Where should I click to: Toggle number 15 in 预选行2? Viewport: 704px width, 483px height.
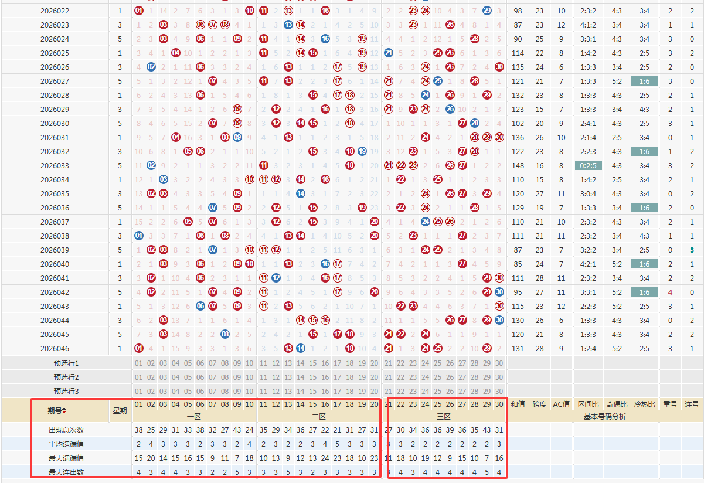pos(313,377)
